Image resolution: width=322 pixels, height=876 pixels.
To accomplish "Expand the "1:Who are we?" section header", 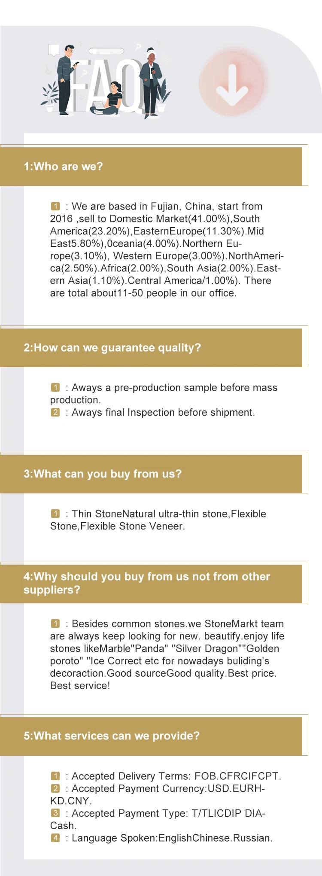I will pyautogui.click(x=151, y=167).
